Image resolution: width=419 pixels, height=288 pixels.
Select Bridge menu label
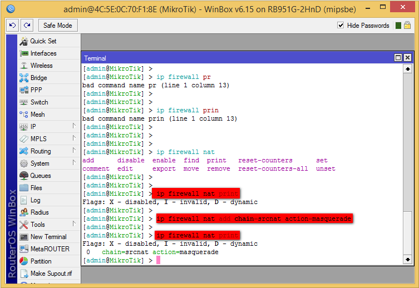[39, 78]
